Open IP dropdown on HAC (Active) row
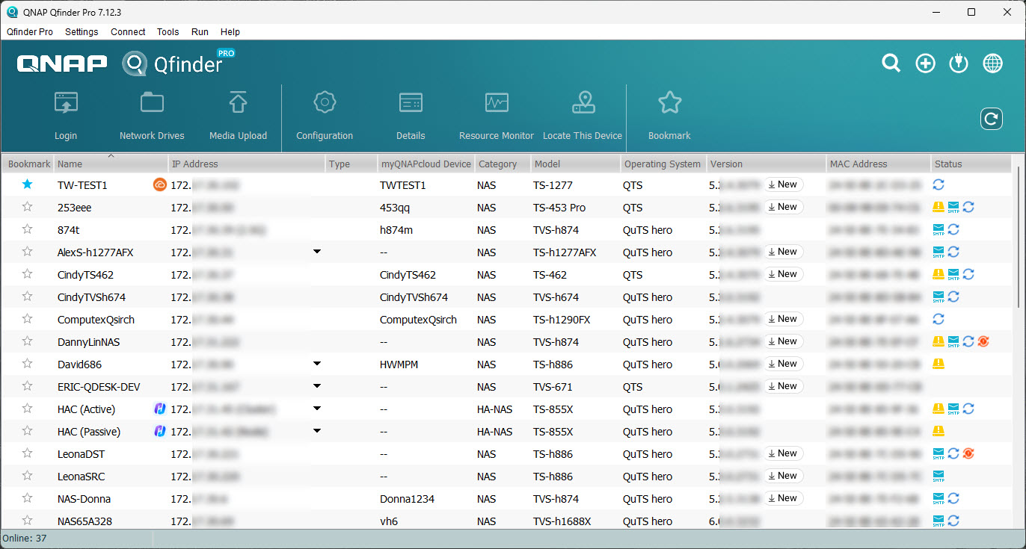This screenshot has width=1026, height=549. 317,409
